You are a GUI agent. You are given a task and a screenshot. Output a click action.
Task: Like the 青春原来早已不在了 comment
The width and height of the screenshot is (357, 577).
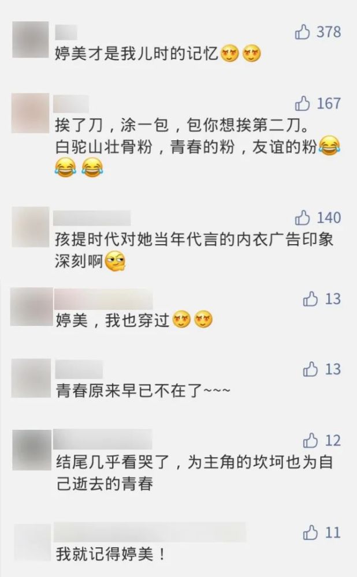pos(310,369)
